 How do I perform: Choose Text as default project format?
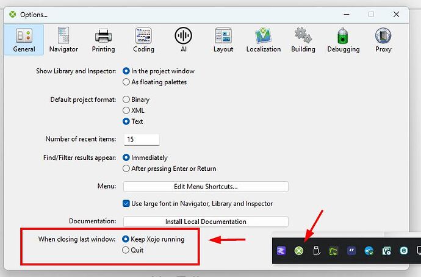point(132,121)
